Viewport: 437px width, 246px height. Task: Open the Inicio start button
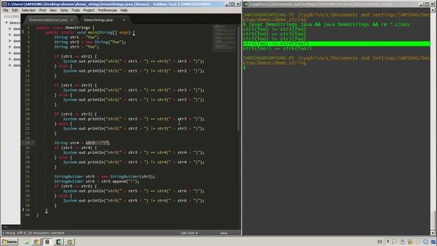[x=10, y=242]
